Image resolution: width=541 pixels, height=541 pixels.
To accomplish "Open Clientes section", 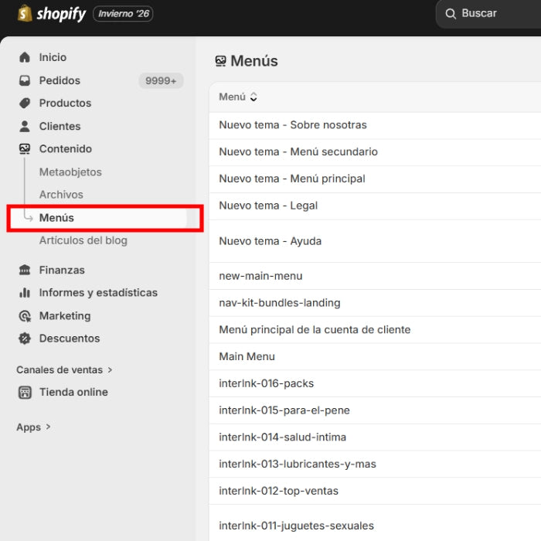I will pyautogui.click(x=60, y=126).
